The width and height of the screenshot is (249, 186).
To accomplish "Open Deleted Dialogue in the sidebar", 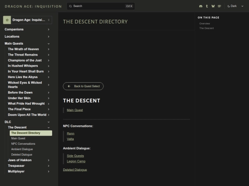I will [x=22, y=155].
